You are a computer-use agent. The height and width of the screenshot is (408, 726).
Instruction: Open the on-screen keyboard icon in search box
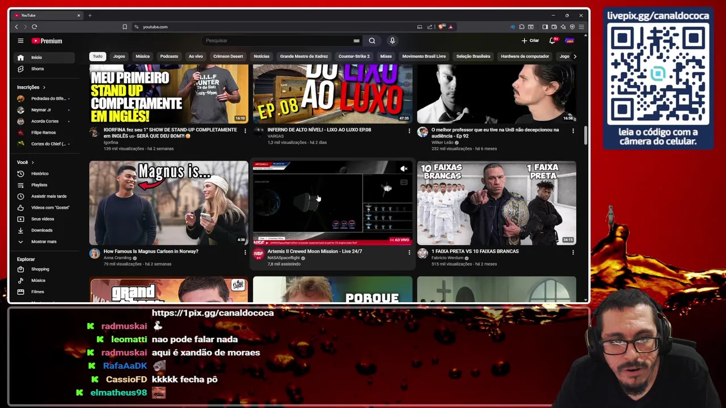(x=356, y=41)
